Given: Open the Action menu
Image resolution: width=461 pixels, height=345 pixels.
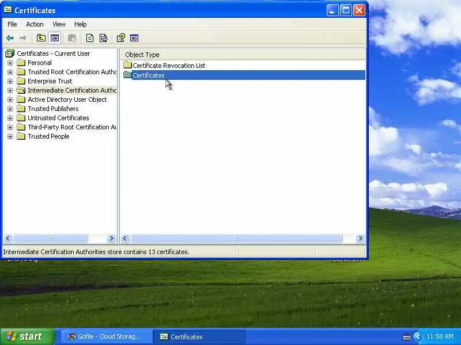Looking at the screenshot, I should click(x=35, y=24).
